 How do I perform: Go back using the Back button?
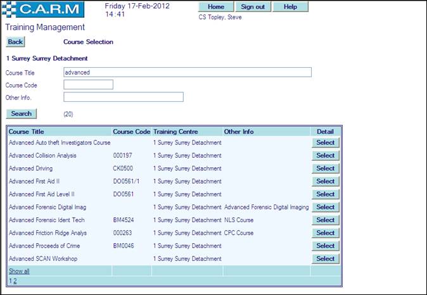(15, 42)
